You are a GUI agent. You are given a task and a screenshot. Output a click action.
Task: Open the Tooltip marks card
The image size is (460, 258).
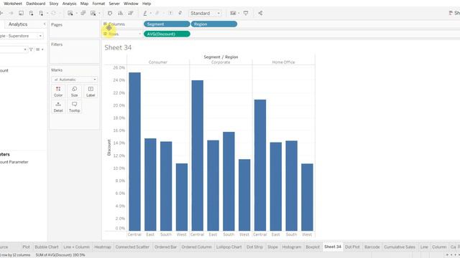pos(74,107)
